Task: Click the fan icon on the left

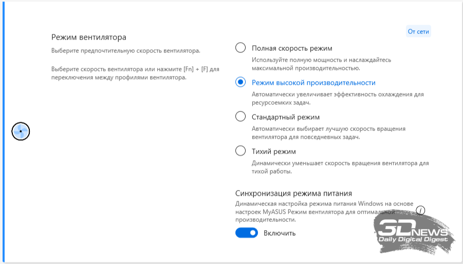Action: tap(21, 131)
